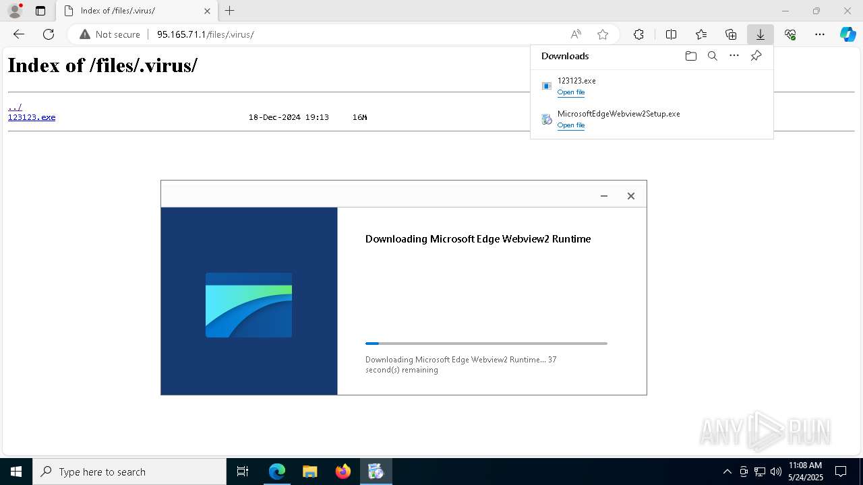The image size is (863, 485).
Task: View the Not secure site information
Action: click(110, 34)
